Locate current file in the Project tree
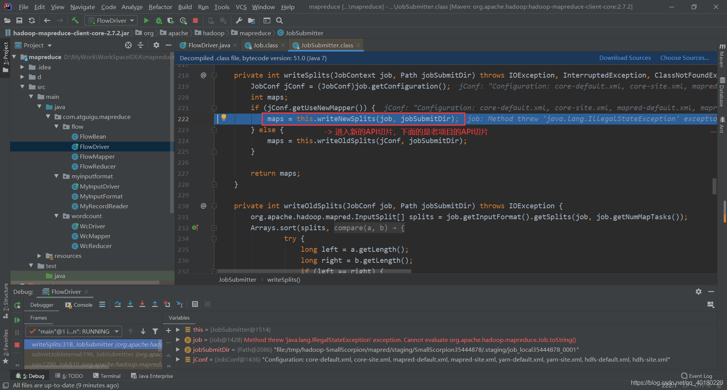Screen dimensions: 727x390 click(128, 45)
